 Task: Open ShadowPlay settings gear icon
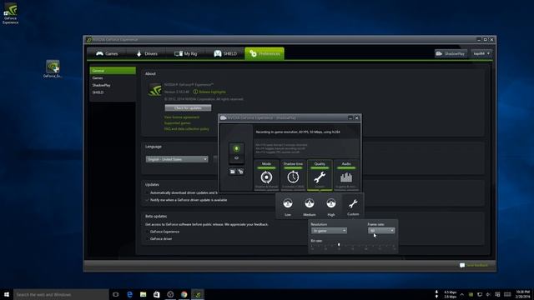(241, 172)
